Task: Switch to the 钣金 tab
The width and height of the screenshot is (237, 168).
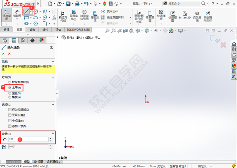Action: click(x=32, y=30)
